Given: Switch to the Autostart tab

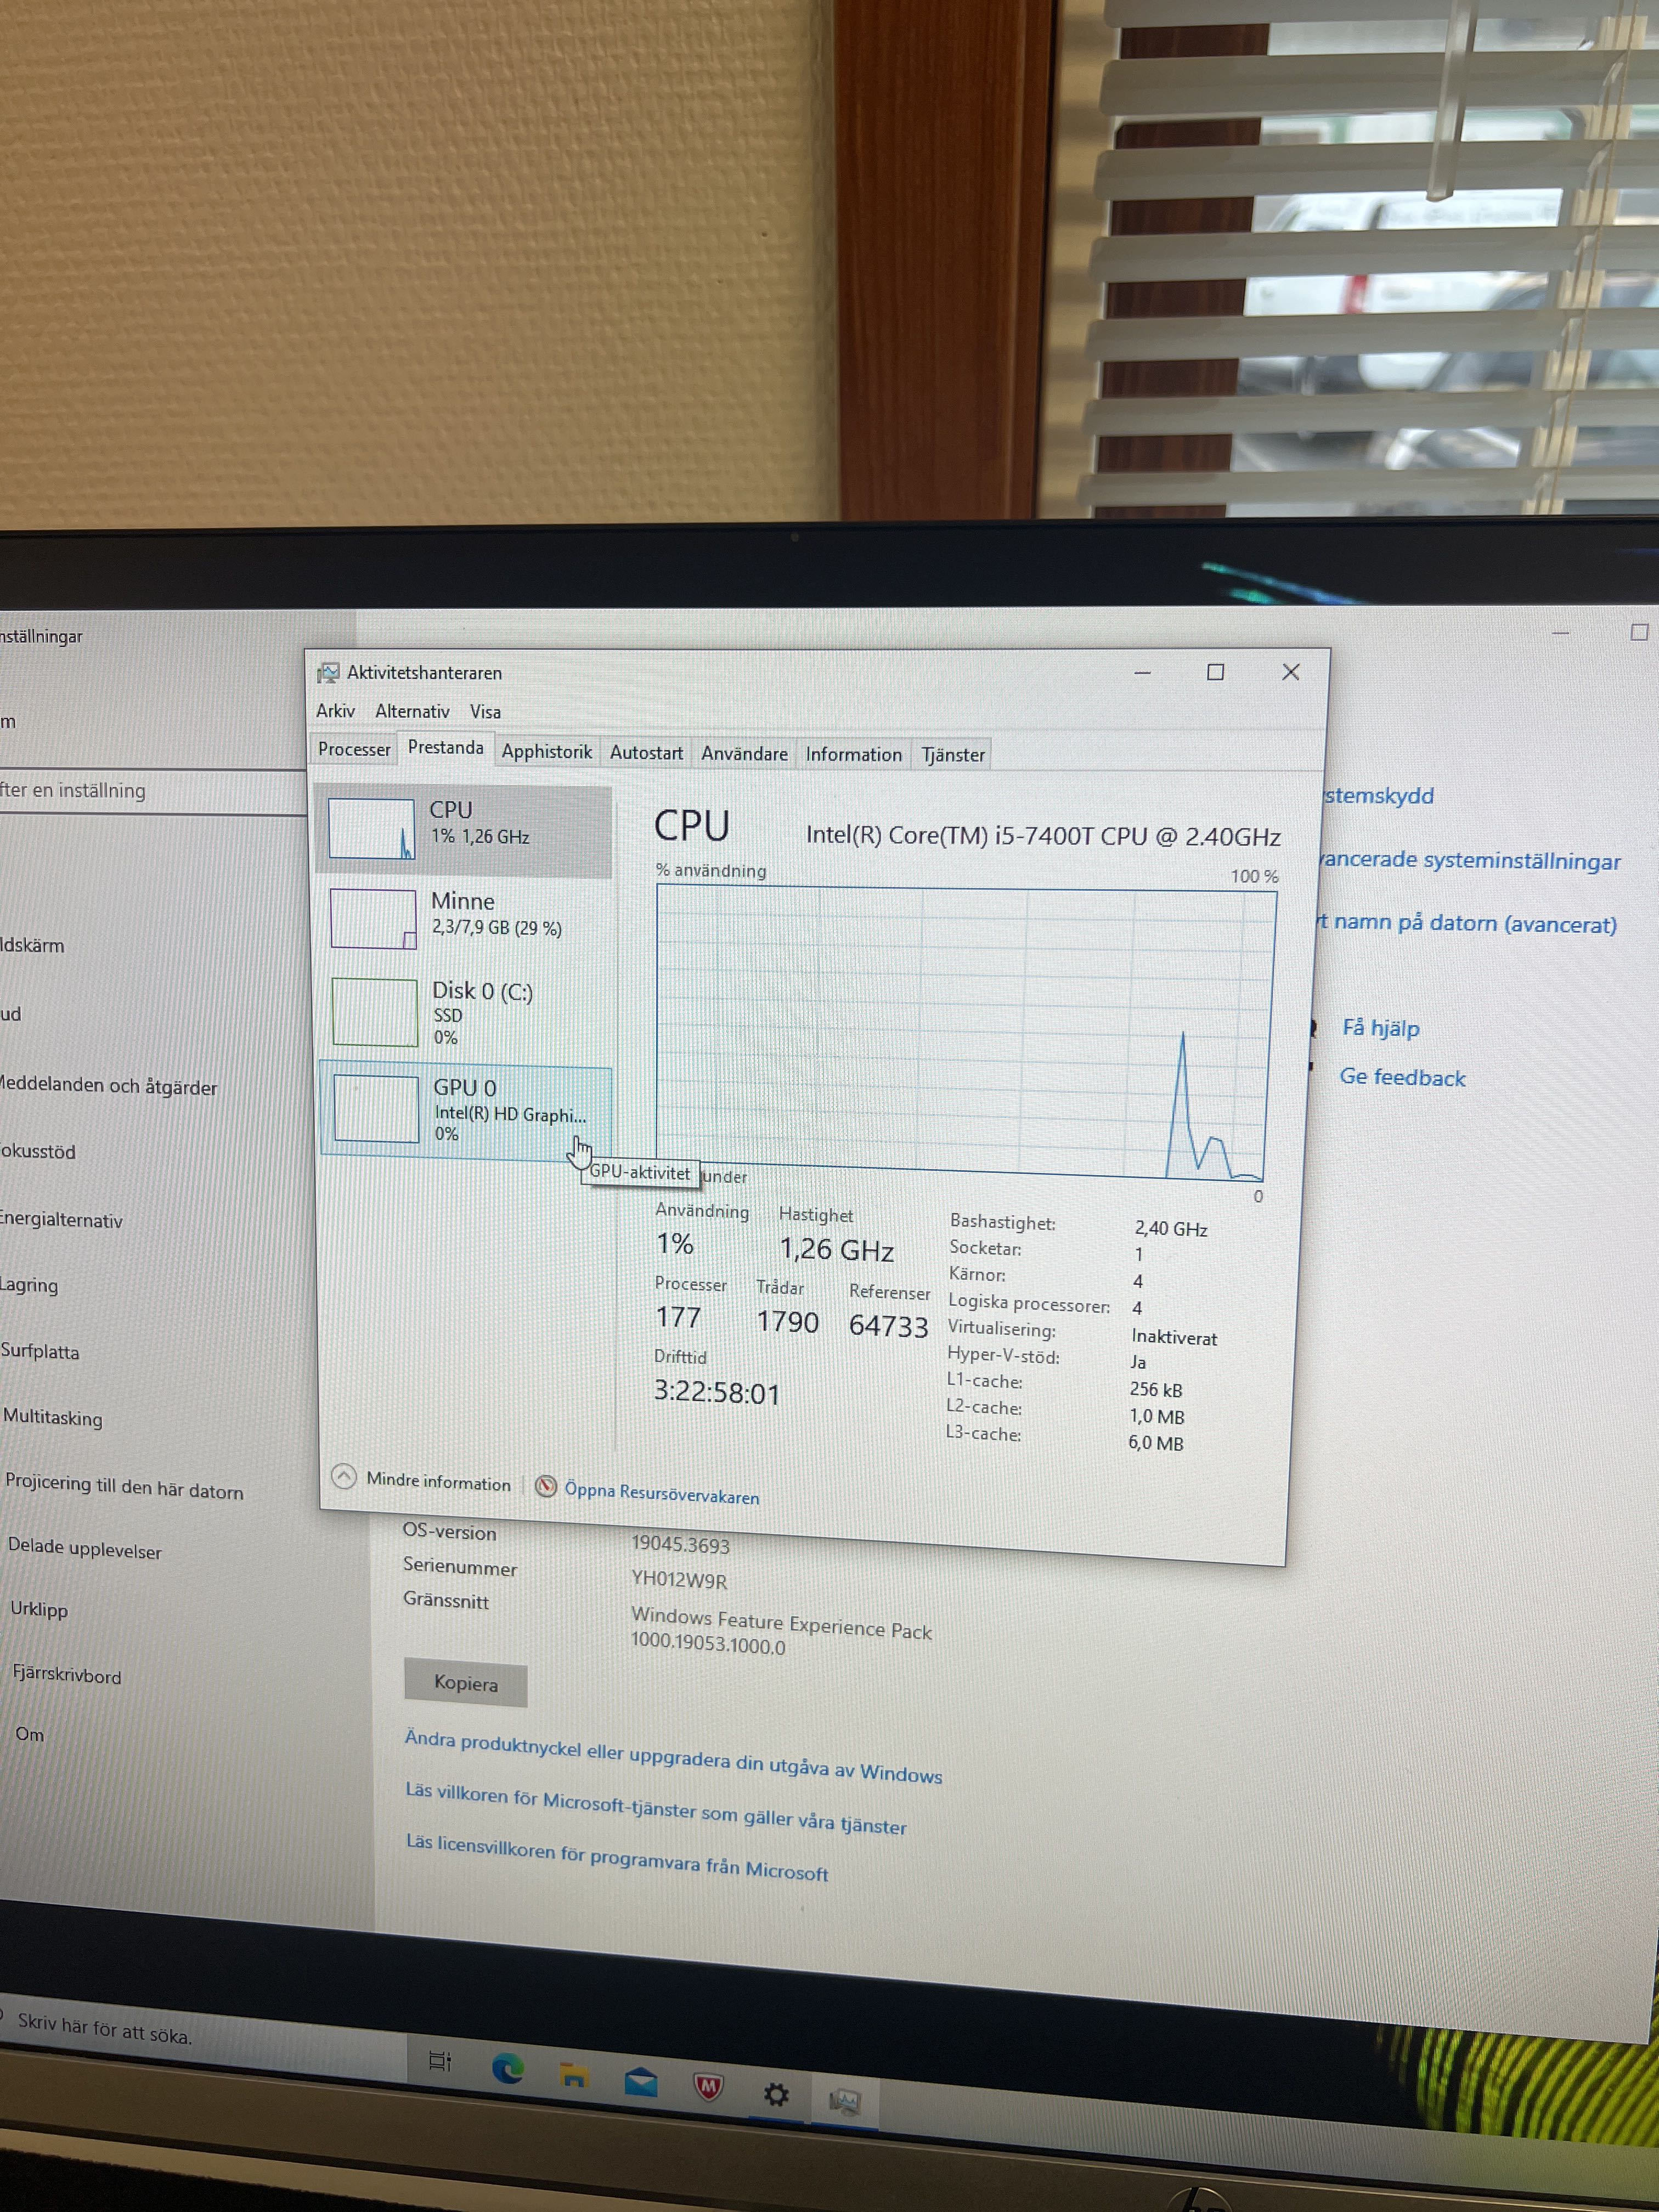Looking at the screenshot, I should click(647, 752).
